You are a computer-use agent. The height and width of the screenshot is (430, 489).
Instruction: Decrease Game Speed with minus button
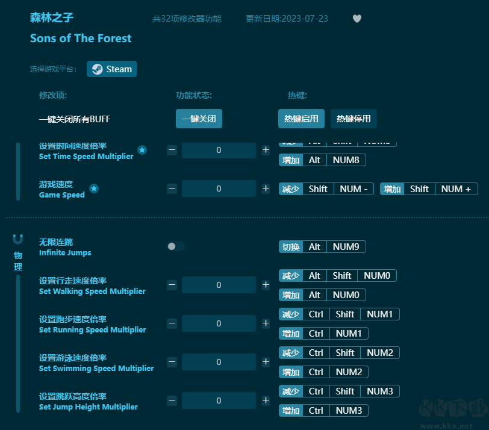[172, 189]
